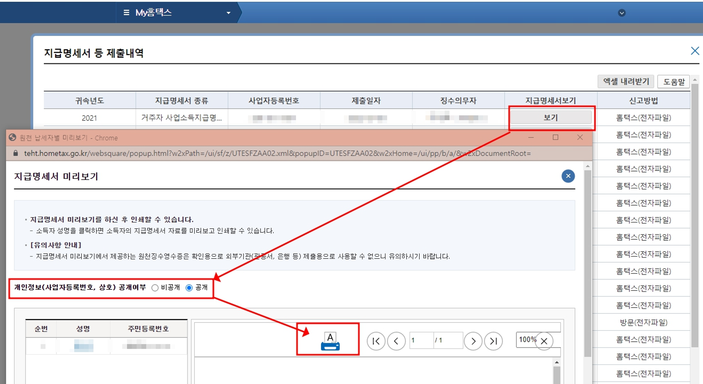Viewport: 703px width, 384px height.
Task: Select the 공개 radio option
Action: 189,288
